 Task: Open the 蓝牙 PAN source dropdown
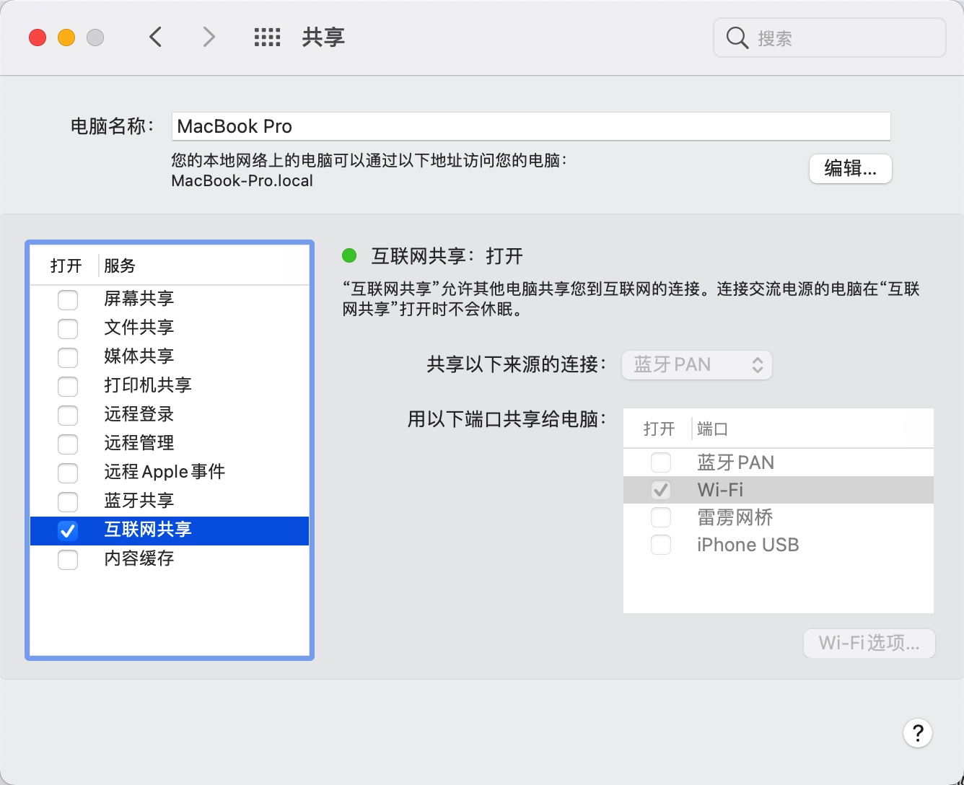click(696, 365)
